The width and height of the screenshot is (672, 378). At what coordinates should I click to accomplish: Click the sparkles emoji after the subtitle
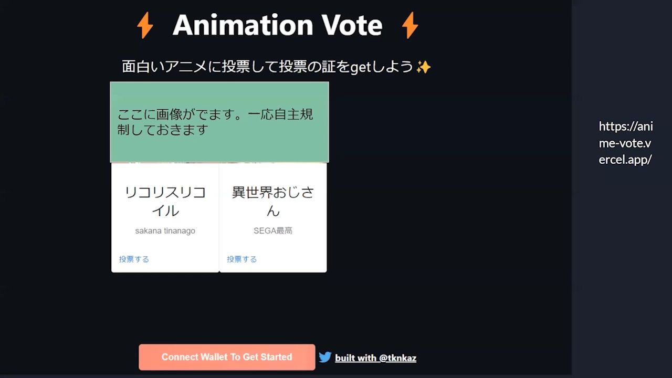coord(423,67)
